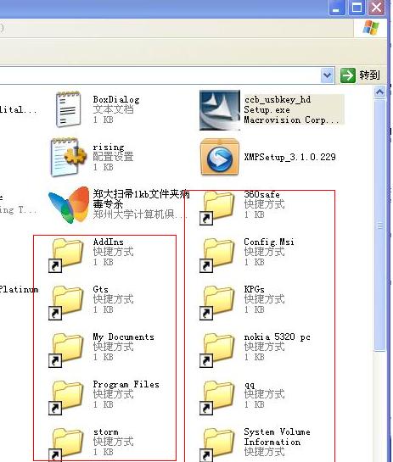Select the Gts shortcut folder icon
The width and height of the screenshot is (393, 462).
click(x=66, y=302)
